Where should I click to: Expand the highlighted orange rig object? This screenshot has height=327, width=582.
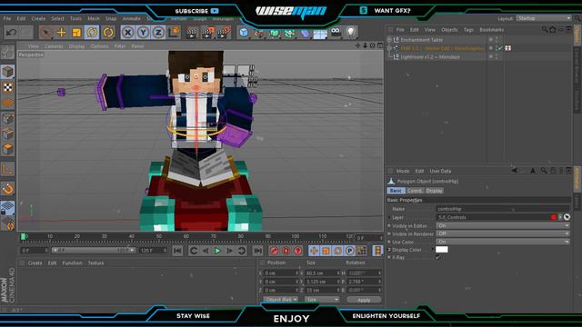click(x=389, y=48)
